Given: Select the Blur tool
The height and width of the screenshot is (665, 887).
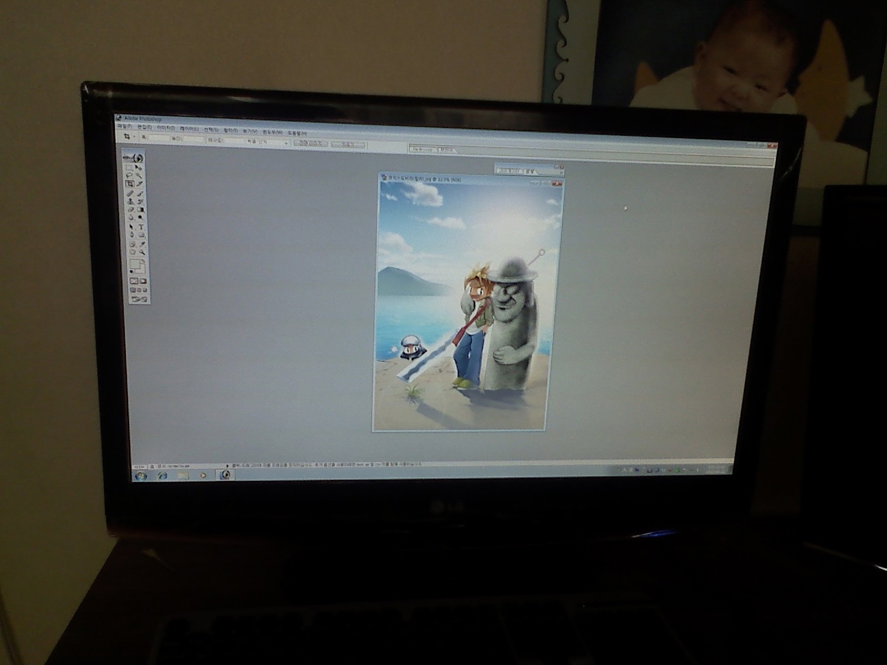Looking at the screenshot, I should (131, 218).
